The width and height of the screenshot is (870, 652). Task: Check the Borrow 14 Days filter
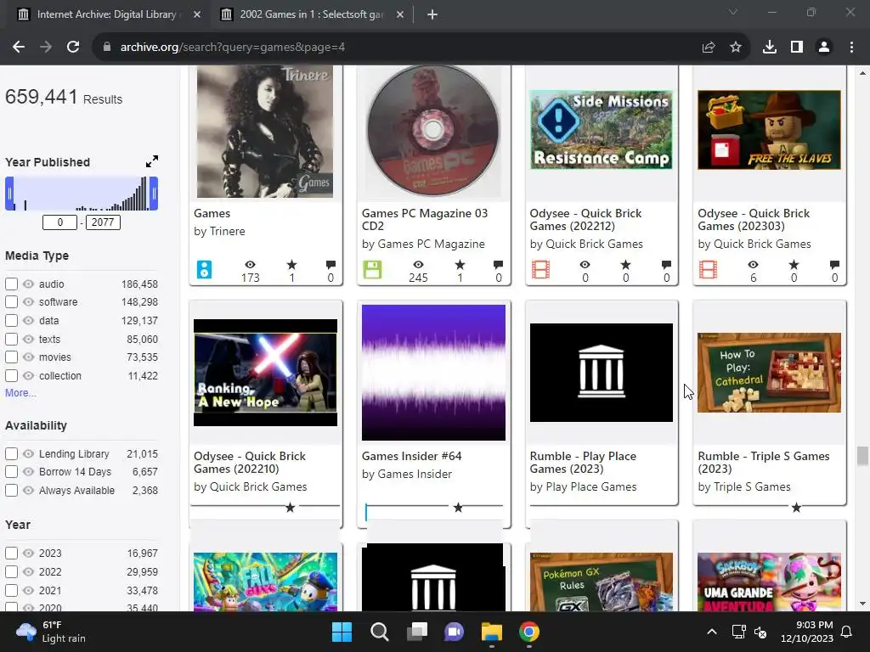click(x=11, y=472)
